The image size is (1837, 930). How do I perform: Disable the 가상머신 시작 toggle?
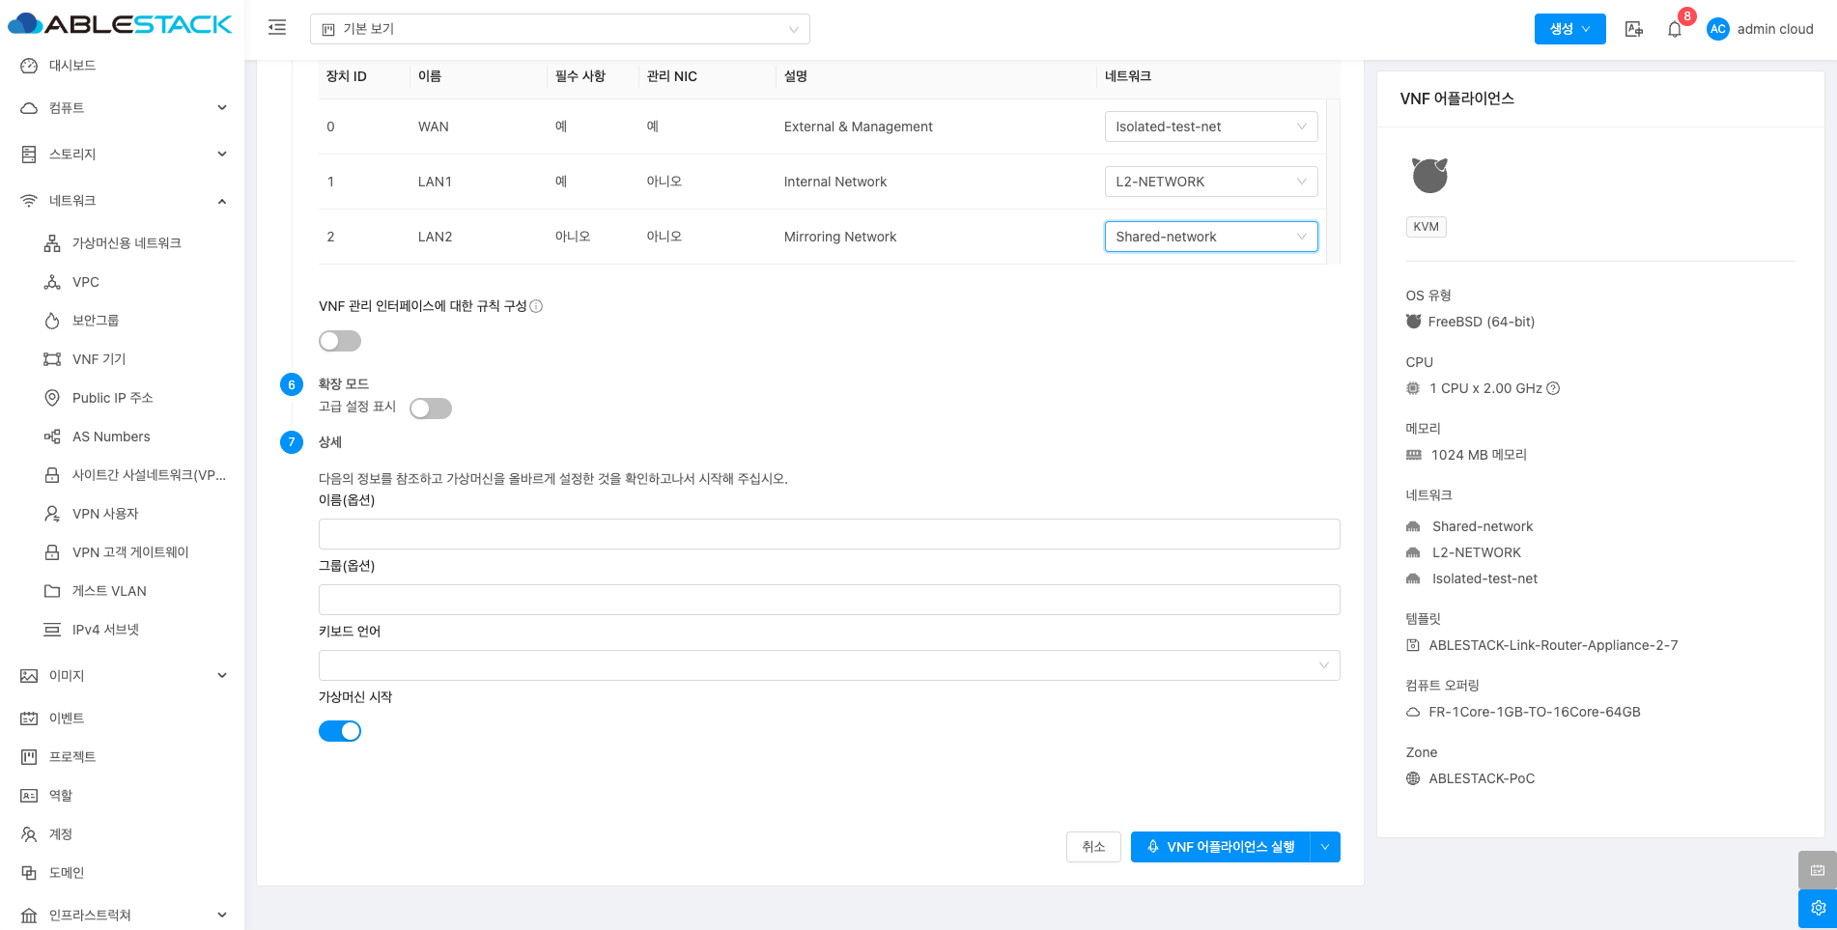pos(340,731)
